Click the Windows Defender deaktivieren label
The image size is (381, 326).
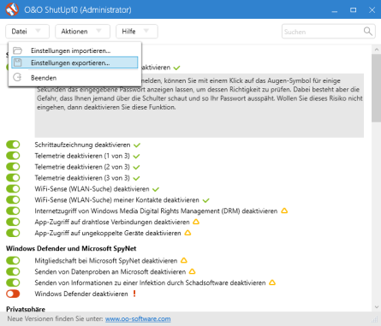click(81, 293)
